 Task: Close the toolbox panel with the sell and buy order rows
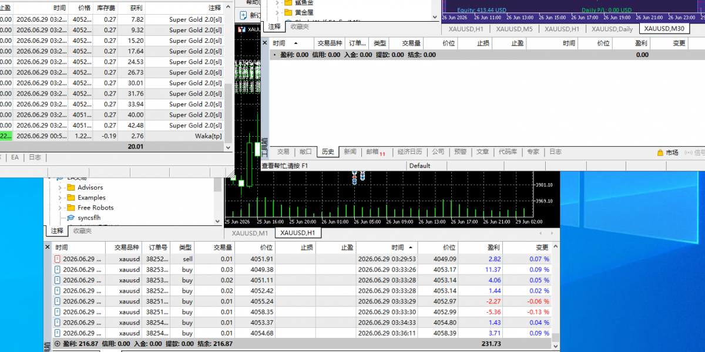pyautogui.click(x=48, y=246)
